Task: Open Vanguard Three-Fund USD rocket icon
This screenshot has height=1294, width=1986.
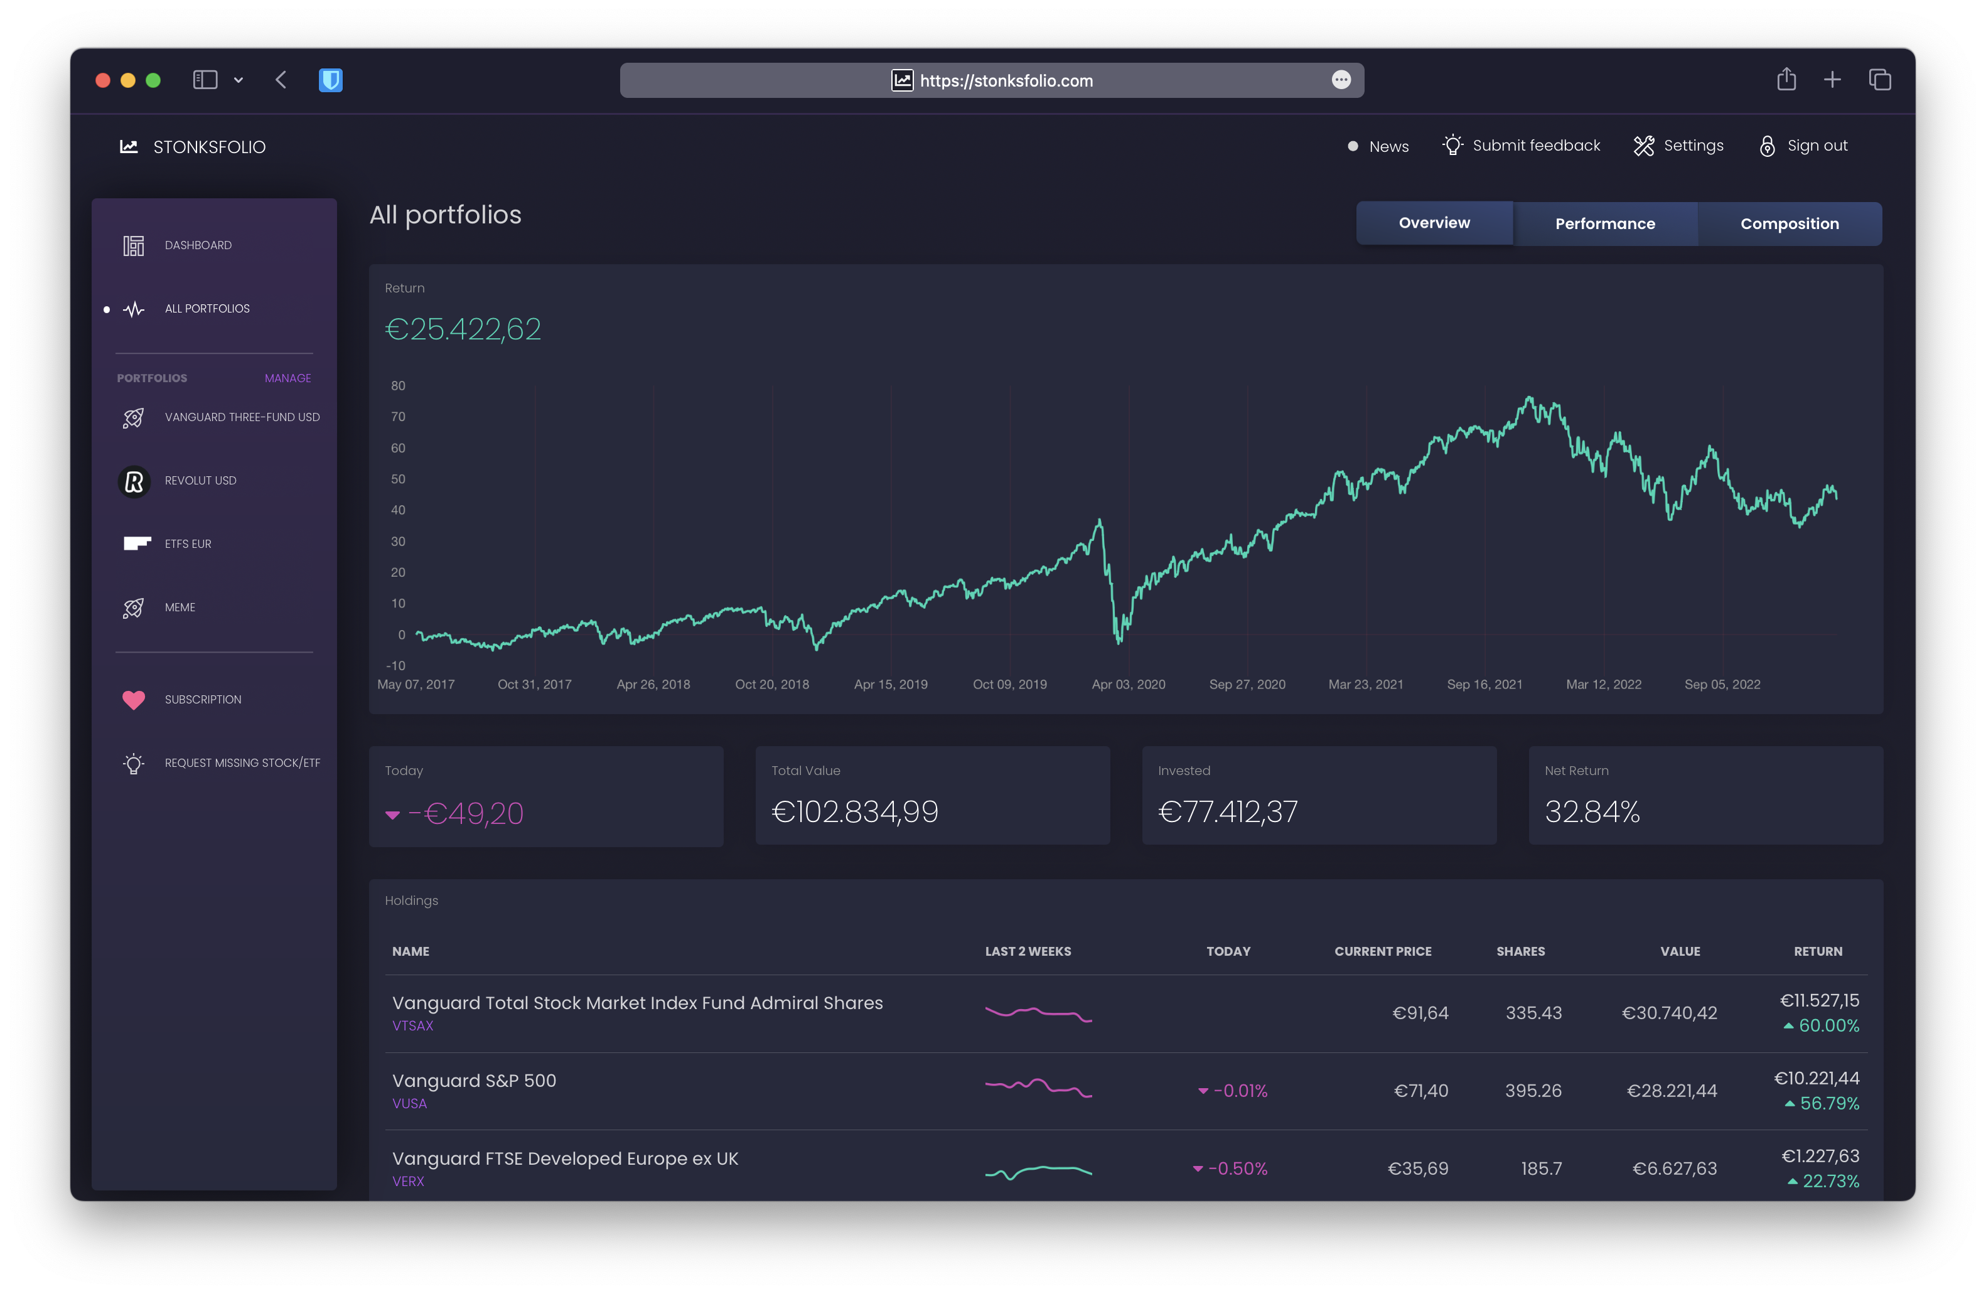Action: click(134, 417)
